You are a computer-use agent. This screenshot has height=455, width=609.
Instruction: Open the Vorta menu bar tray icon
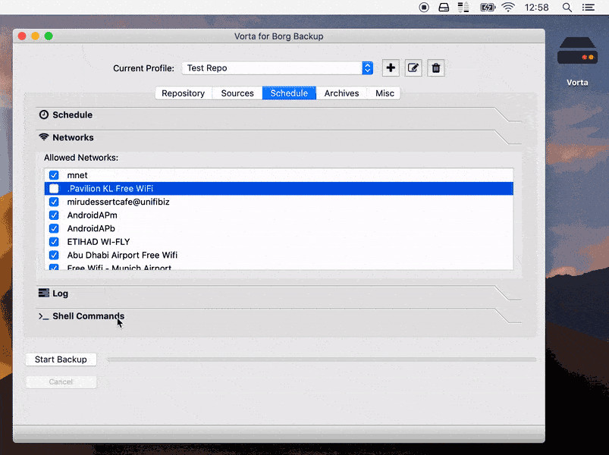(444, 7)
